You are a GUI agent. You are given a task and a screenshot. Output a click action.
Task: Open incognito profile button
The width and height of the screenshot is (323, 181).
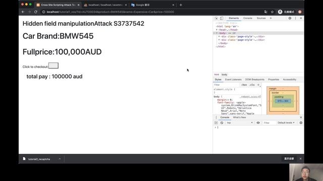[286, 12]
